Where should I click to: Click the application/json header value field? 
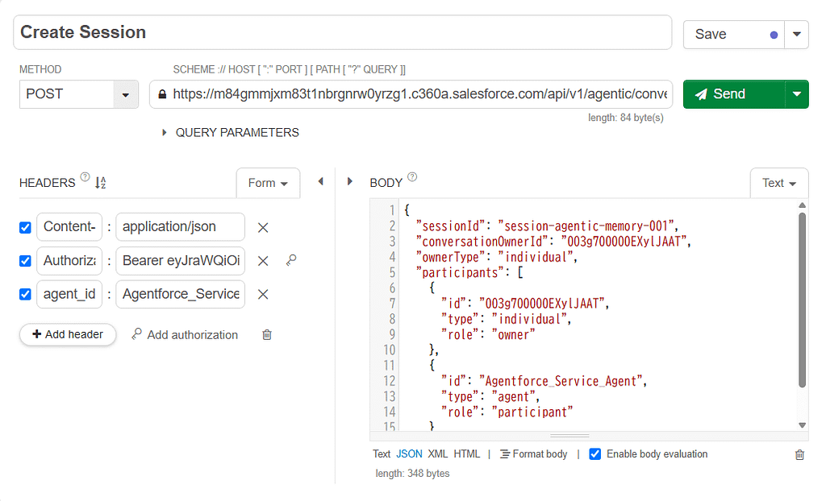(181, 227)
